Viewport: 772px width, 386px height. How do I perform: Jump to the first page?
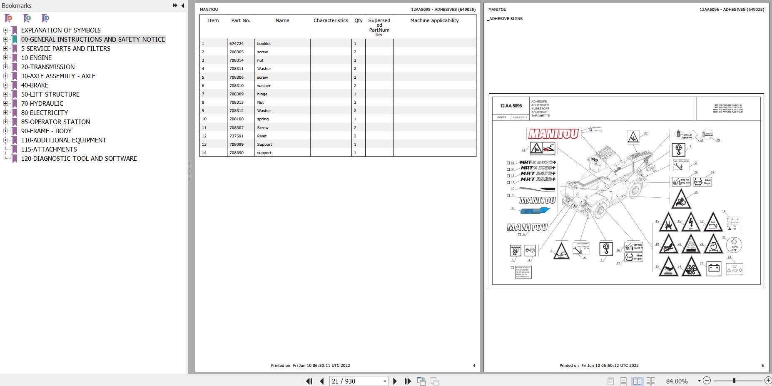[x=309, y=381]
